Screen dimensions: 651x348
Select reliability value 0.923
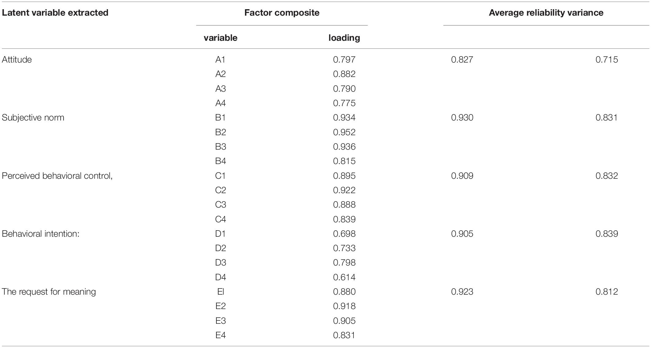pyautogui.click(x=462, y=292)
